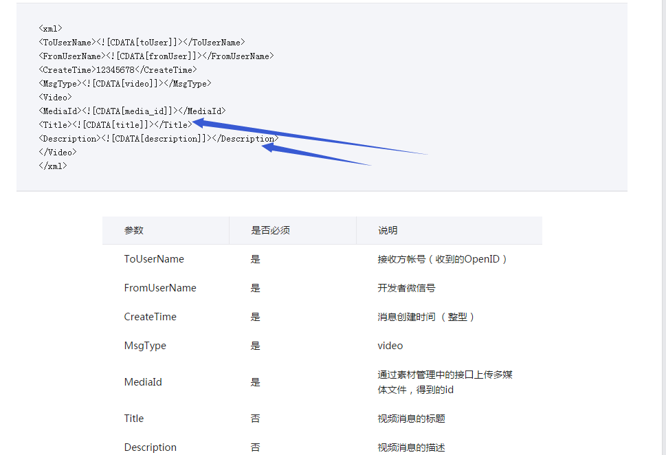The image size is (666, 455).
Task: Click the opening <xml> tag line
Action: pos(51,28)
